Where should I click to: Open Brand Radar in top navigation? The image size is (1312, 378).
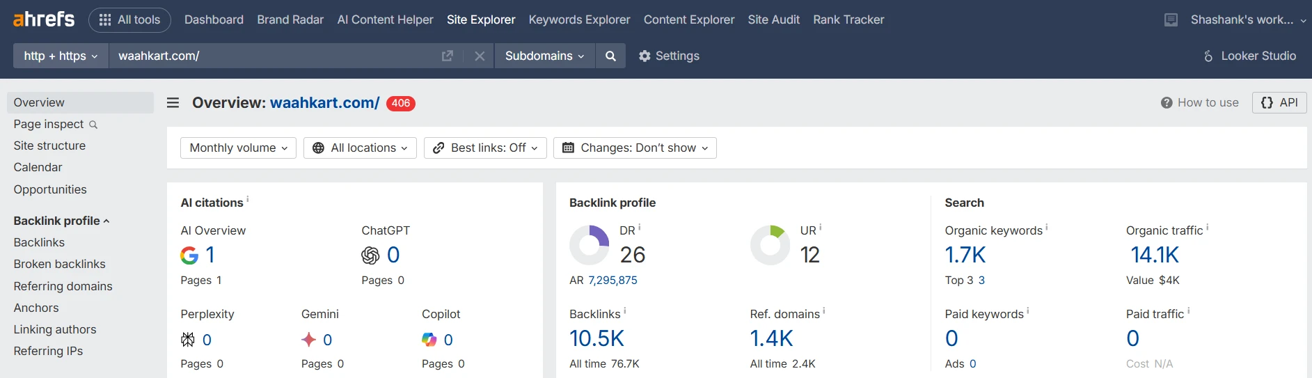click(x=290, y=19)
